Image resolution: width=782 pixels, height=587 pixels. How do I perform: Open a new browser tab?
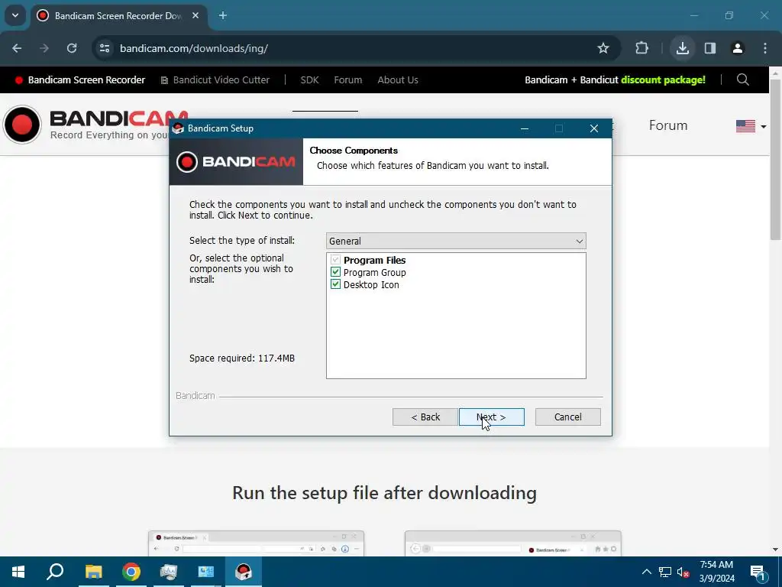[223, 15]
